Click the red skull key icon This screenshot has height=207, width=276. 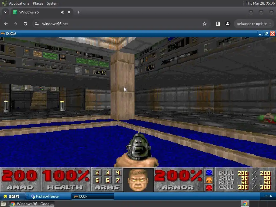[x=209, y=188]
